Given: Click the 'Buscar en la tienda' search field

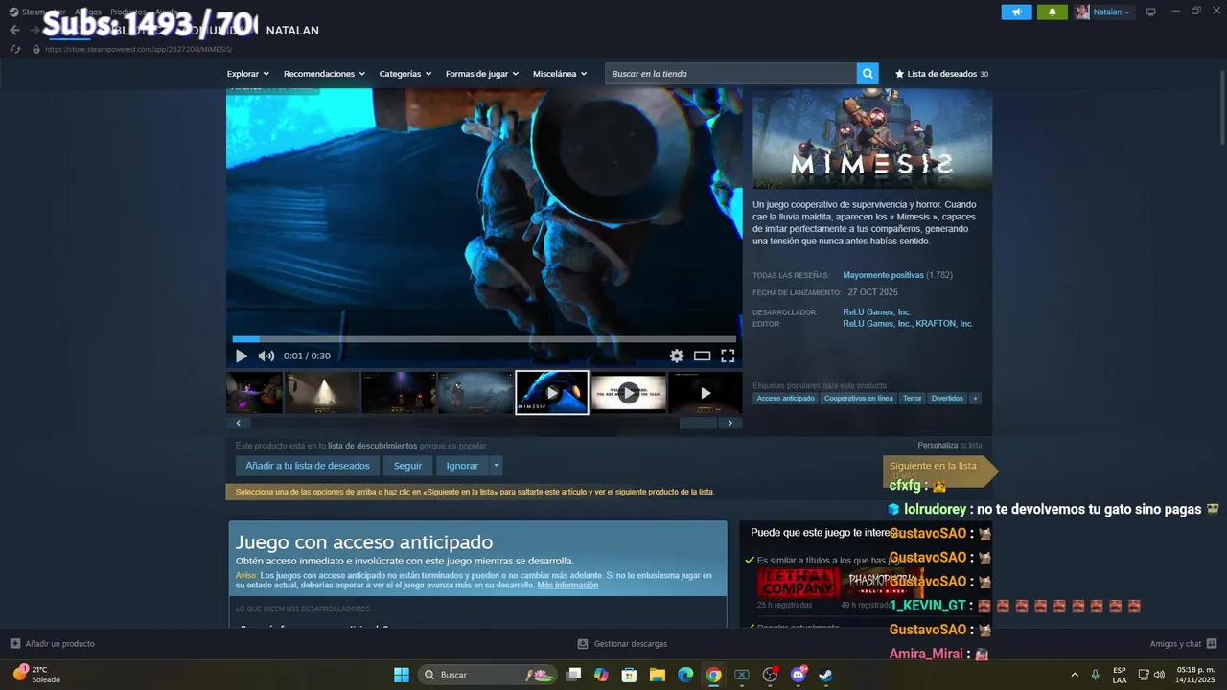Looking at the screenshot, I should pos(730,74).
